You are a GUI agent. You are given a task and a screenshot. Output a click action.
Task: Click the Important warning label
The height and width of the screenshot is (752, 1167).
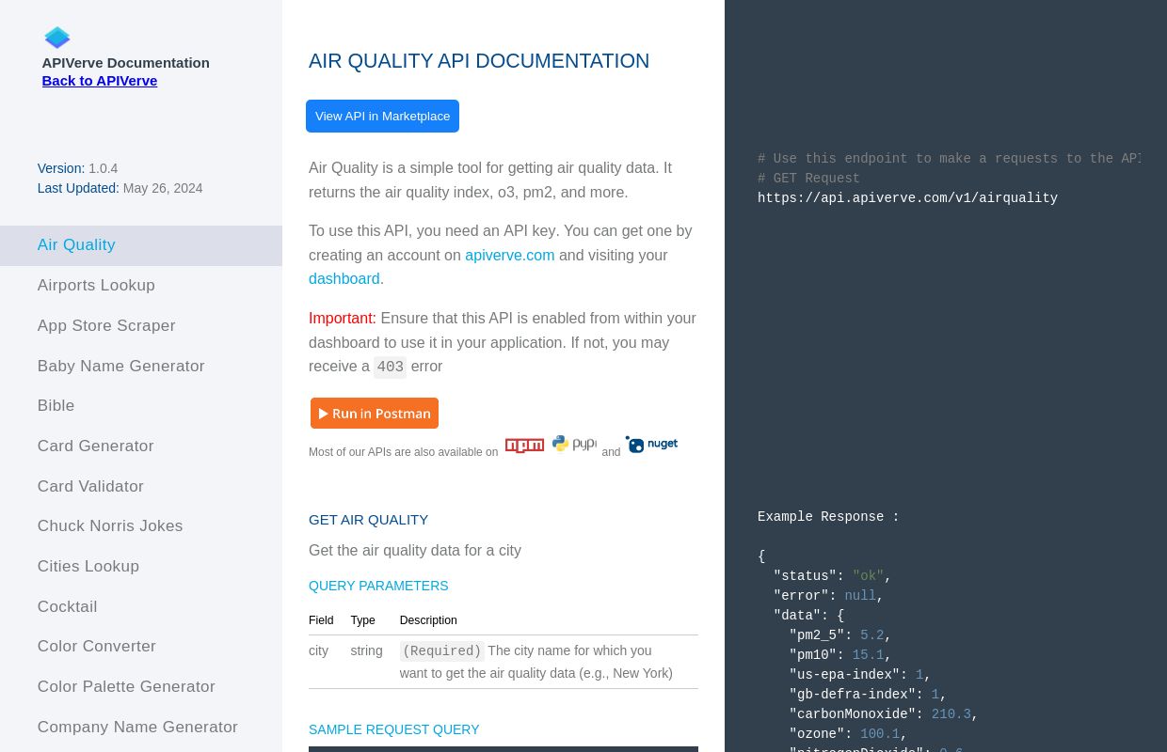343,319
